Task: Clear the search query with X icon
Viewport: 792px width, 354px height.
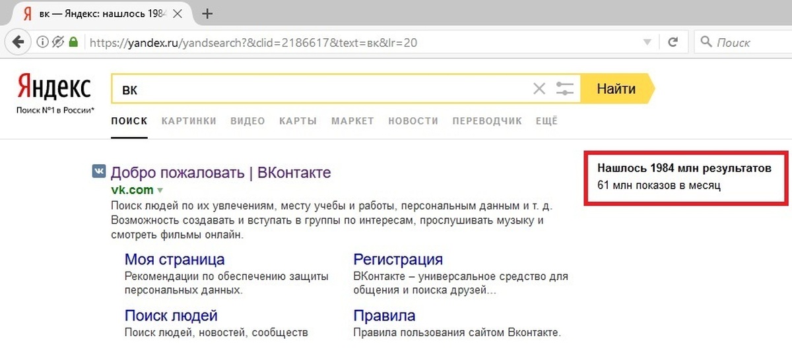Action: click(539, 89)
